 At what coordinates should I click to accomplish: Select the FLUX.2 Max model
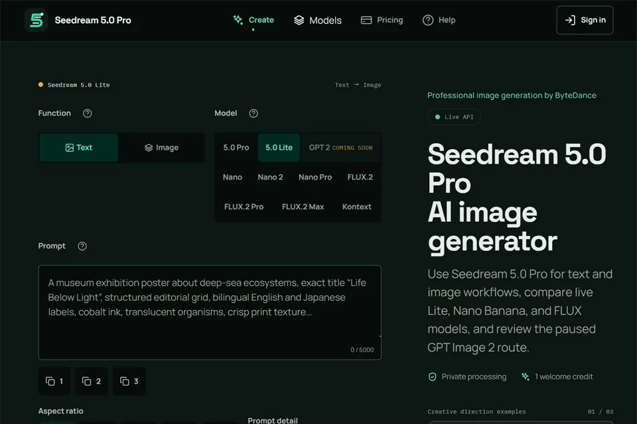[x=303, y=207]
